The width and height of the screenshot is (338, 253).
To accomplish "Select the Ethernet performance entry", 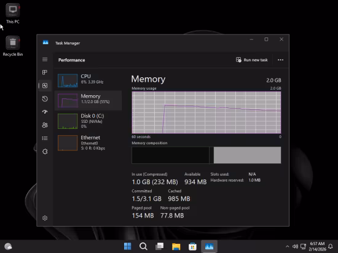I will (88, 142).
